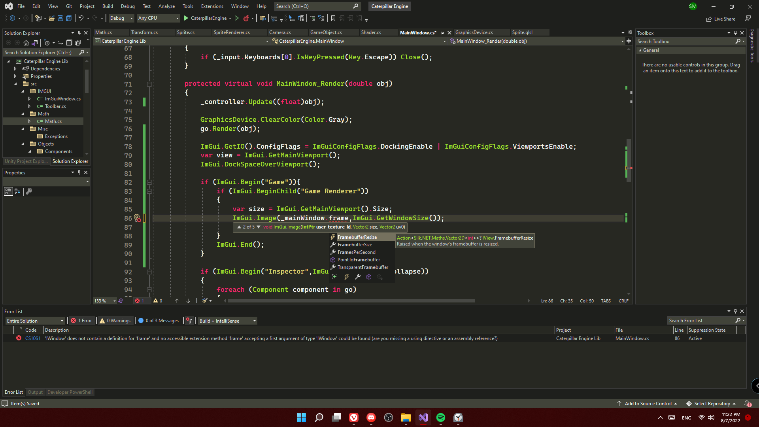Screen dimensions: 759x427
Task: Click the Save All toolbar icon
Action: click(x=69, y=18)
